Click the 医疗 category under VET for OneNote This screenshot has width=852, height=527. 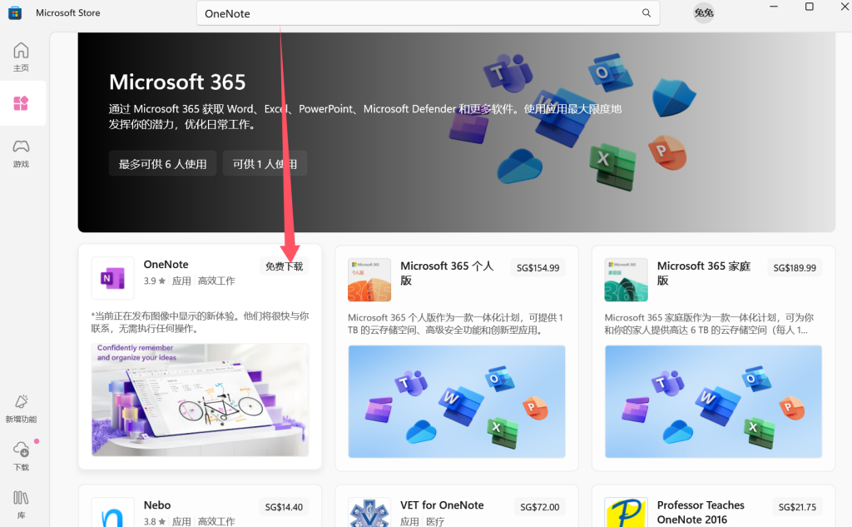point(435,521)
